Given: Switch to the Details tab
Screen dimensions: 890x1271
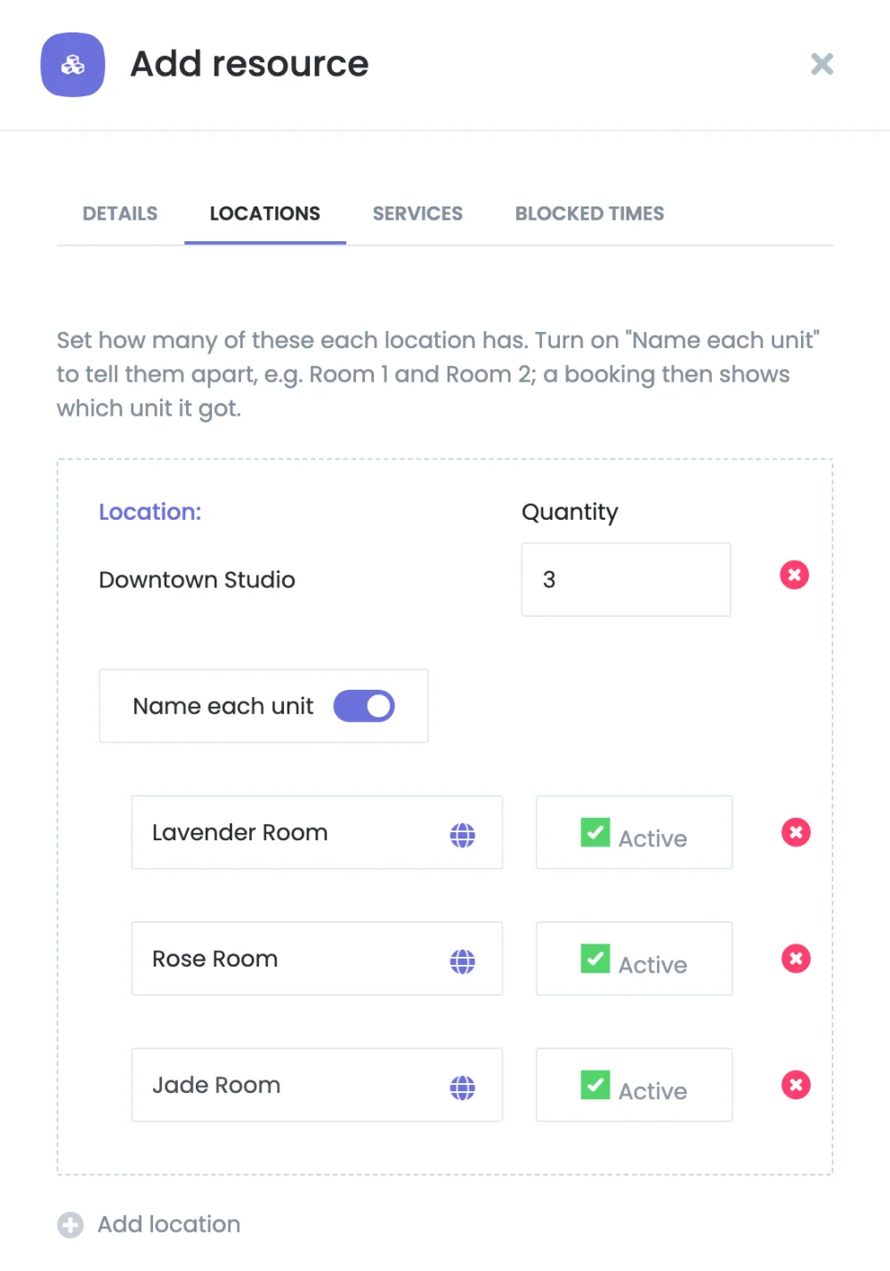Looking at the screenshot, I should pyautogui.click(x=120, y=214).
